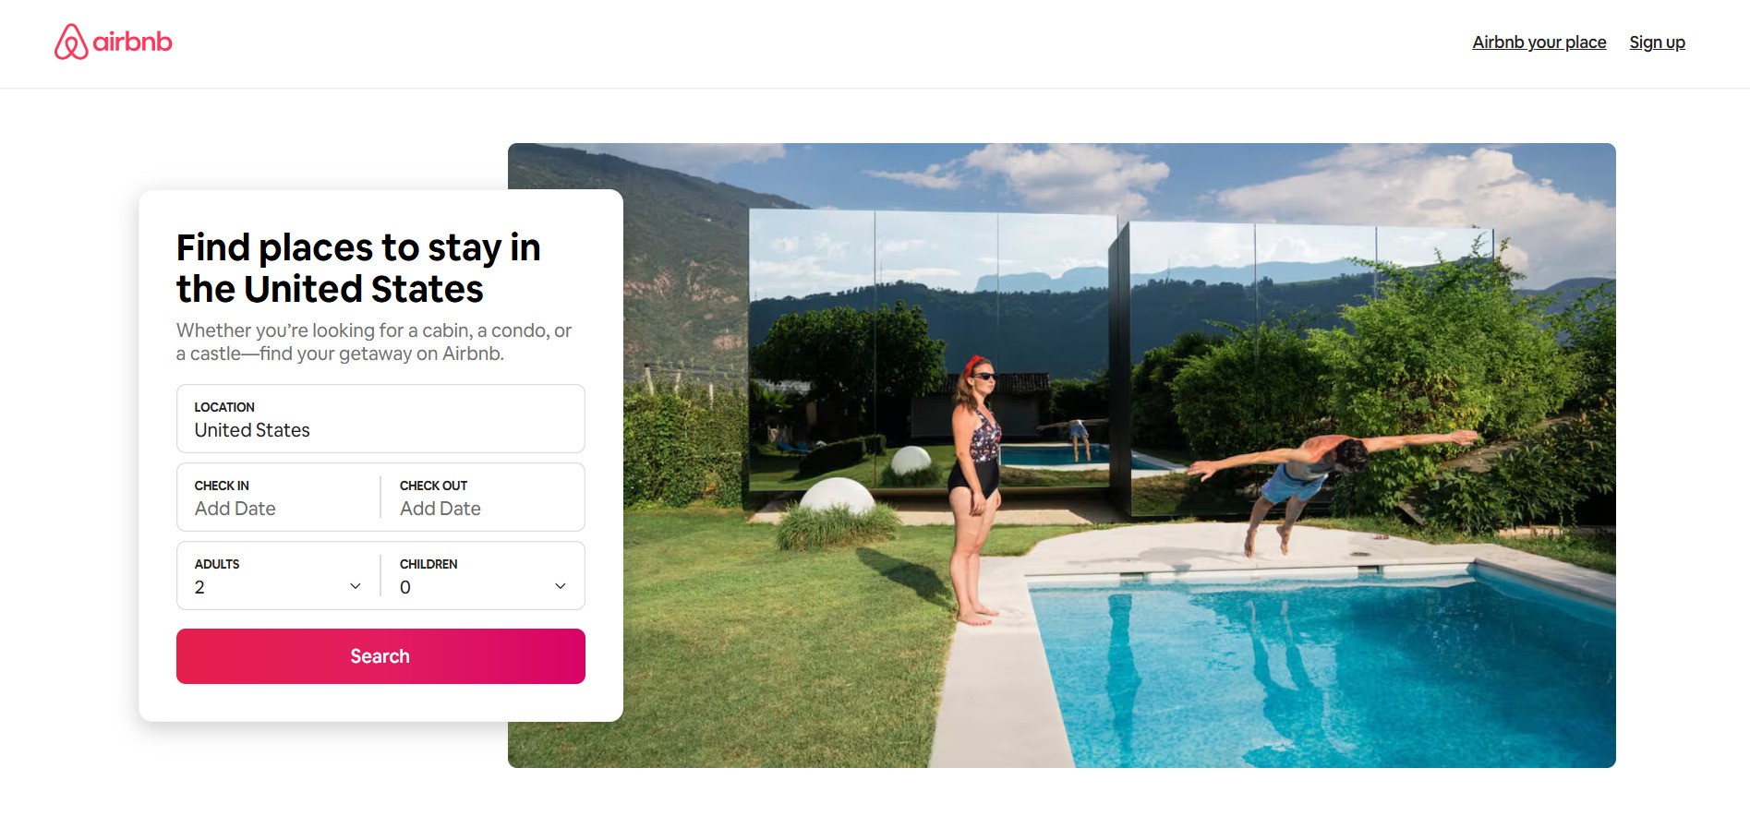Image resolution: width=1750 pixels, height=828 pixels.
Task: Click the Airbnb Bélo logo symbol
Action: (x=71, y=42)
